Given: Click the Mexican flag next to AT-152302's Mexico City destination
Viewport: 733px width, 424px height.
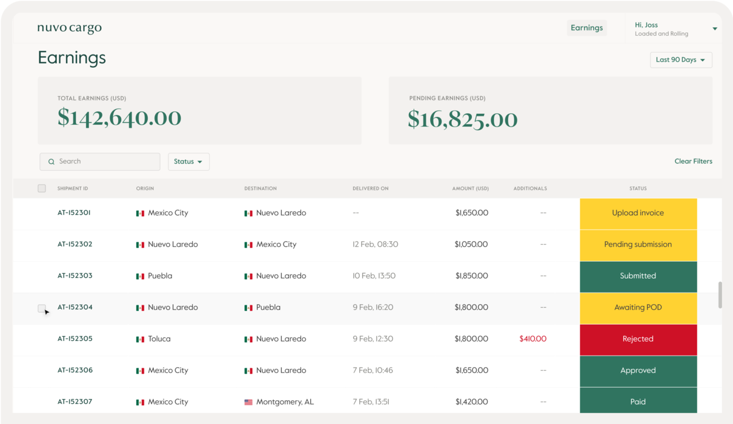Looking at the screenshot, I should 248,244.
